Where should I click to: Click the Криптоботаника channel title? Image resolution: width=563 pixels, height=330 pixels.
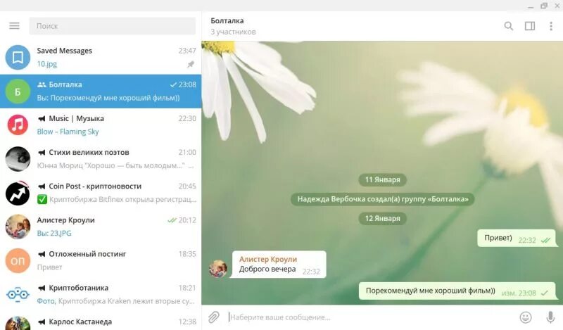pyautogui.click(x=78, y=288)
